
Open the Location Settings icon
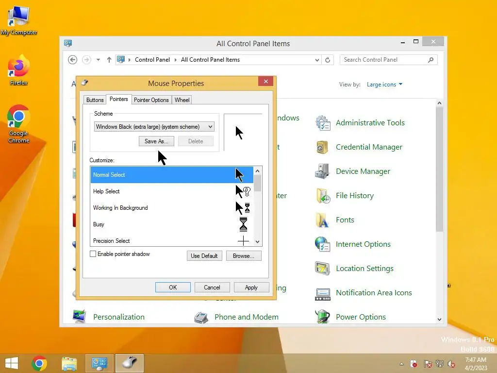coord(323,269)
